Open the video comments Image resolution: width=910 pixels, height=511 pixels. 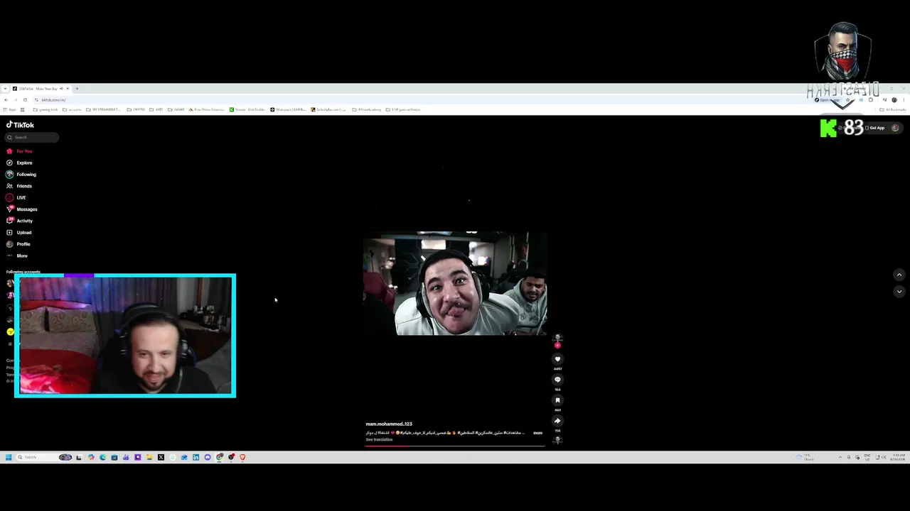point(557,380)
